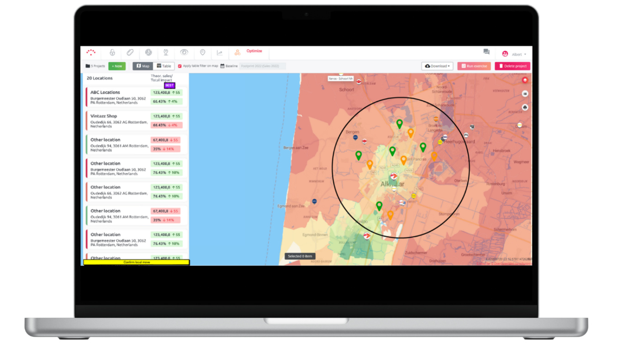Open the chat messages icon
Viewport: 635px width, 358px height.
486,52
